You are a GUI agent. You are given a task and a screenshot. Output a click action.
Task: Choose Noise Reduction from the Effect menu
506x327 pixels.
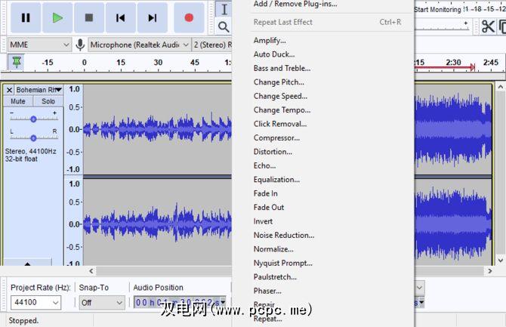(283, 235)
